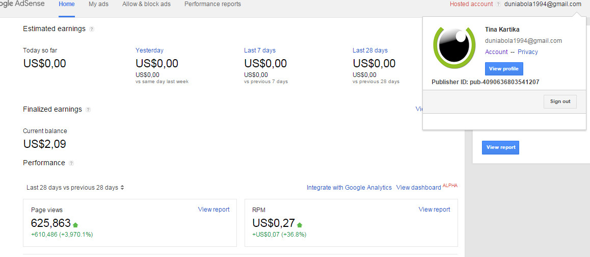Screen dimensions: 590x257
Task: Click vs previous 7 days text
Action: [266, 82]
